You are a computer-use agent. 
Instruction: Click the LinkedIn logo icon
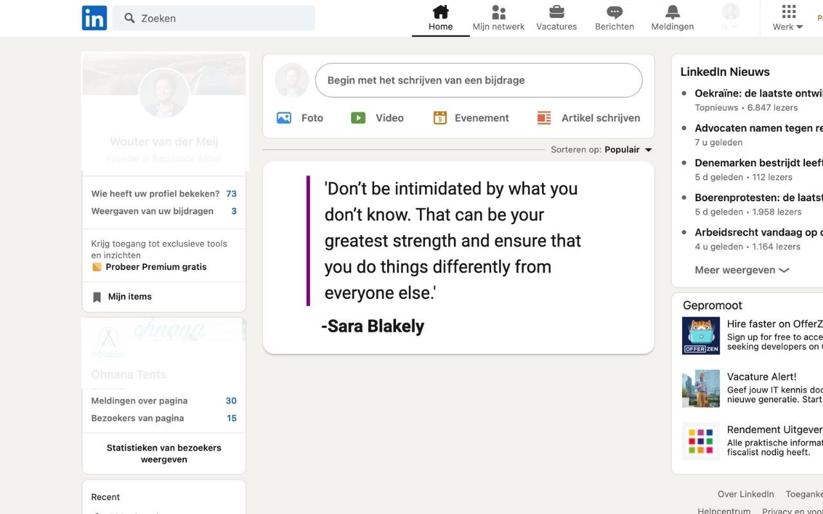[95, 18]
